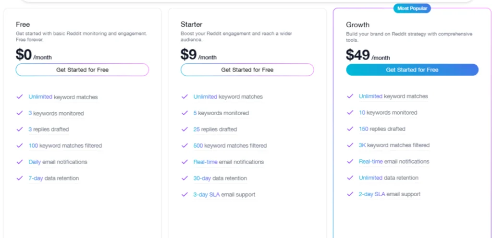Click checkmark beside Free plan's Daily email notifications

click(20, 162)
